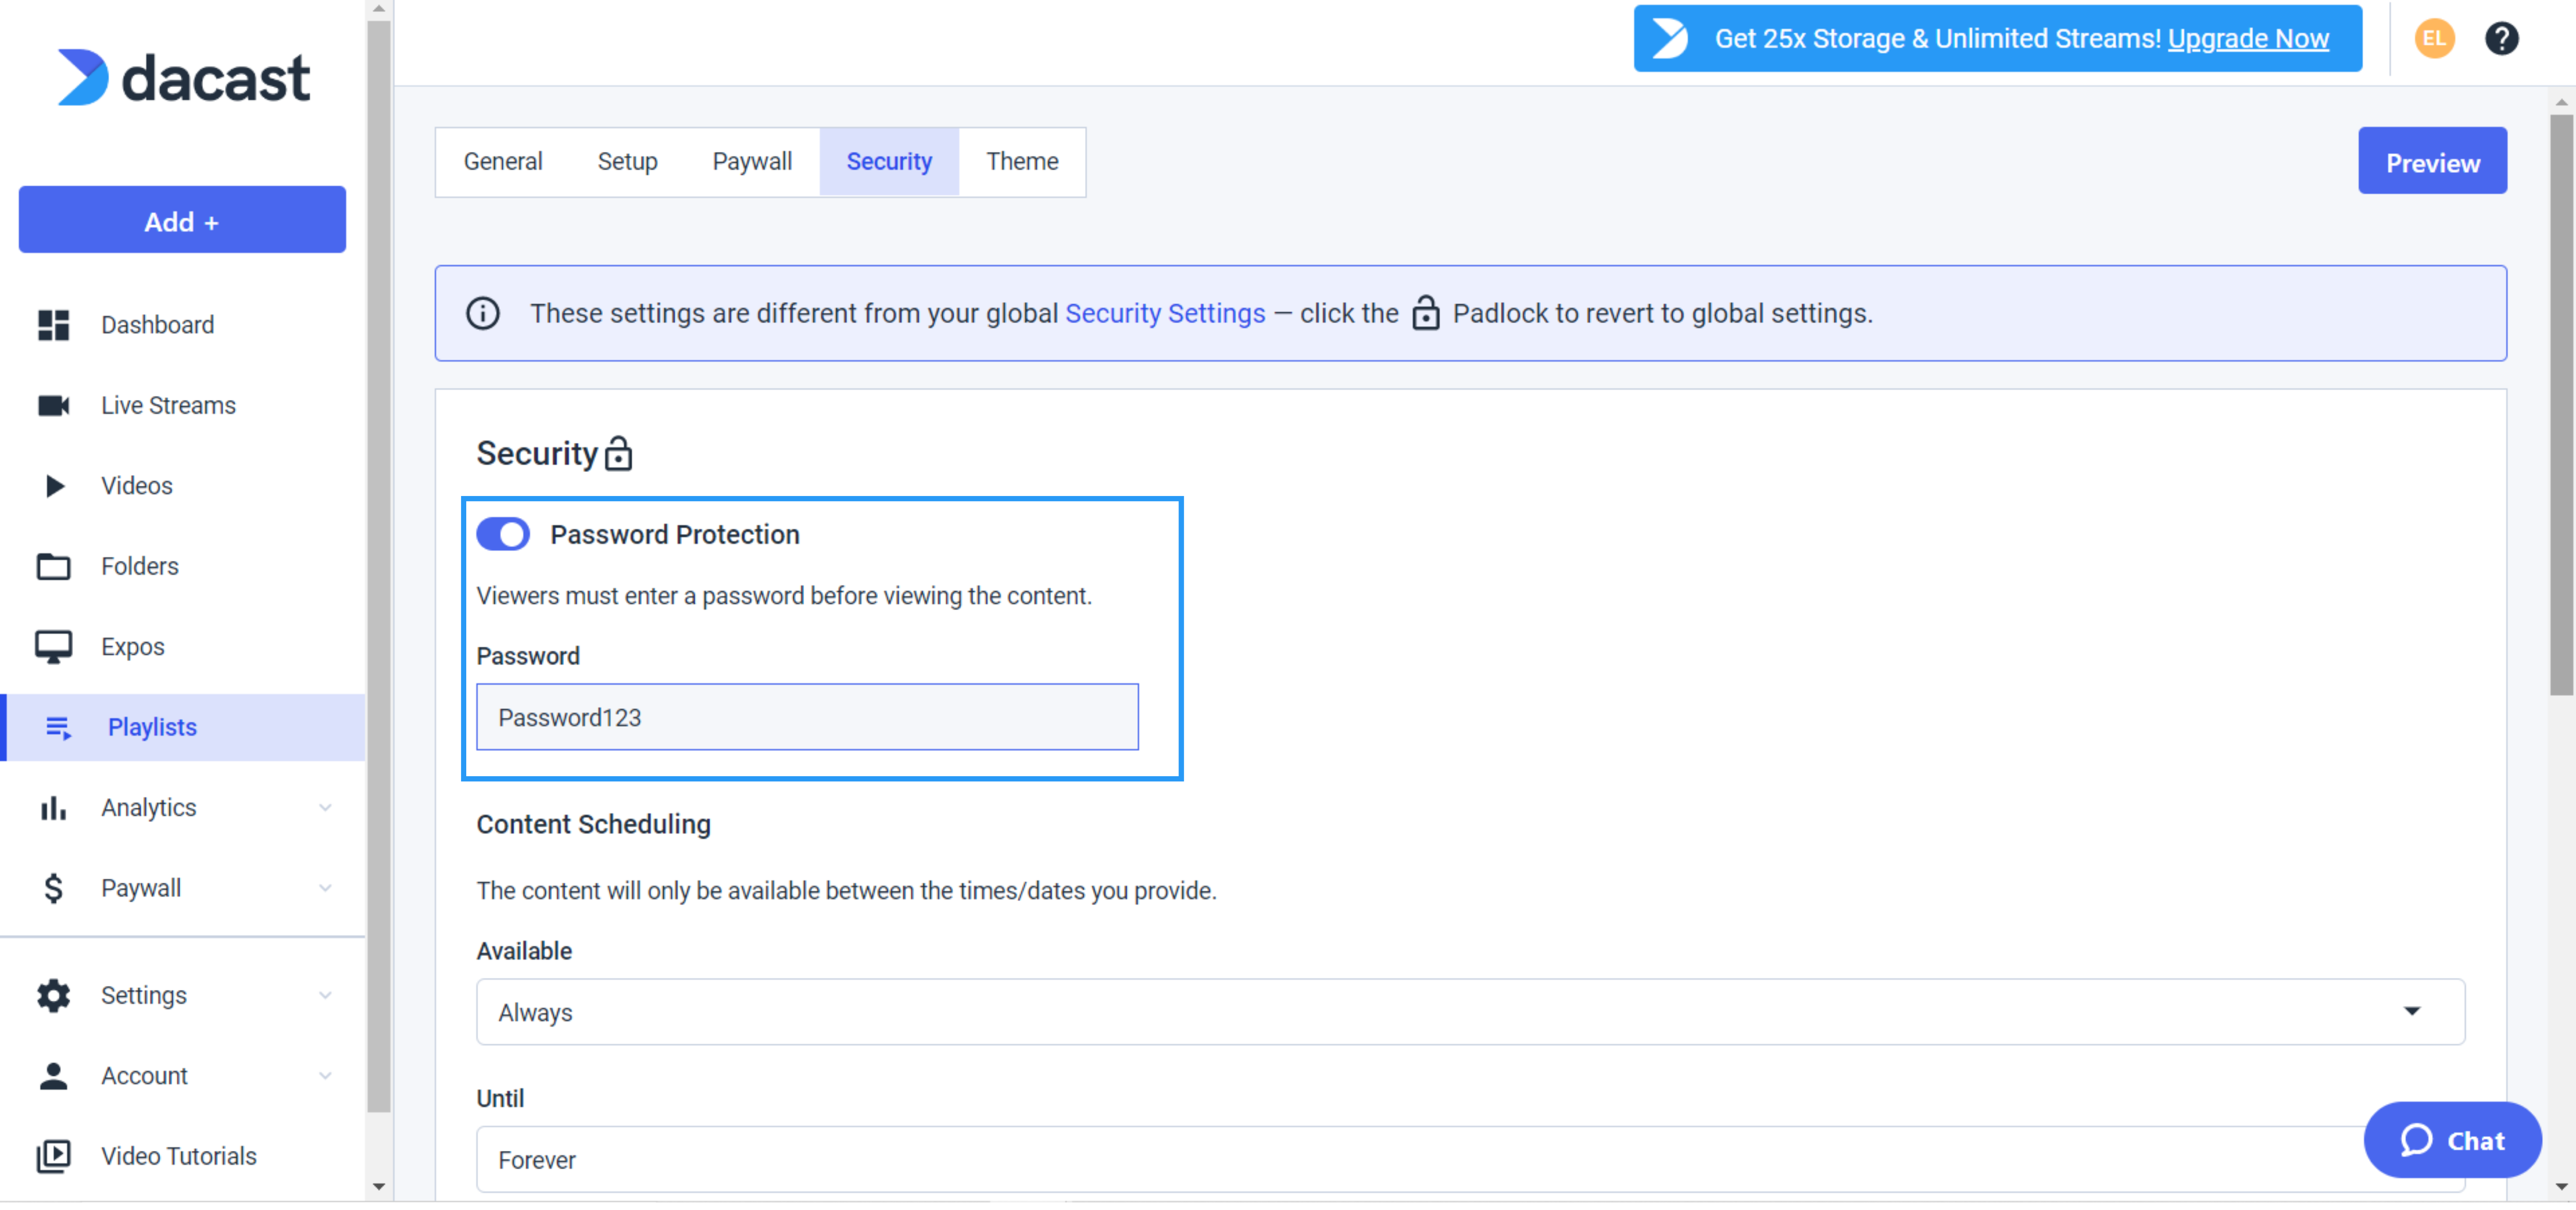
Task: Click the Add + button
Action: pyautogui.click(x=182, y=220)
